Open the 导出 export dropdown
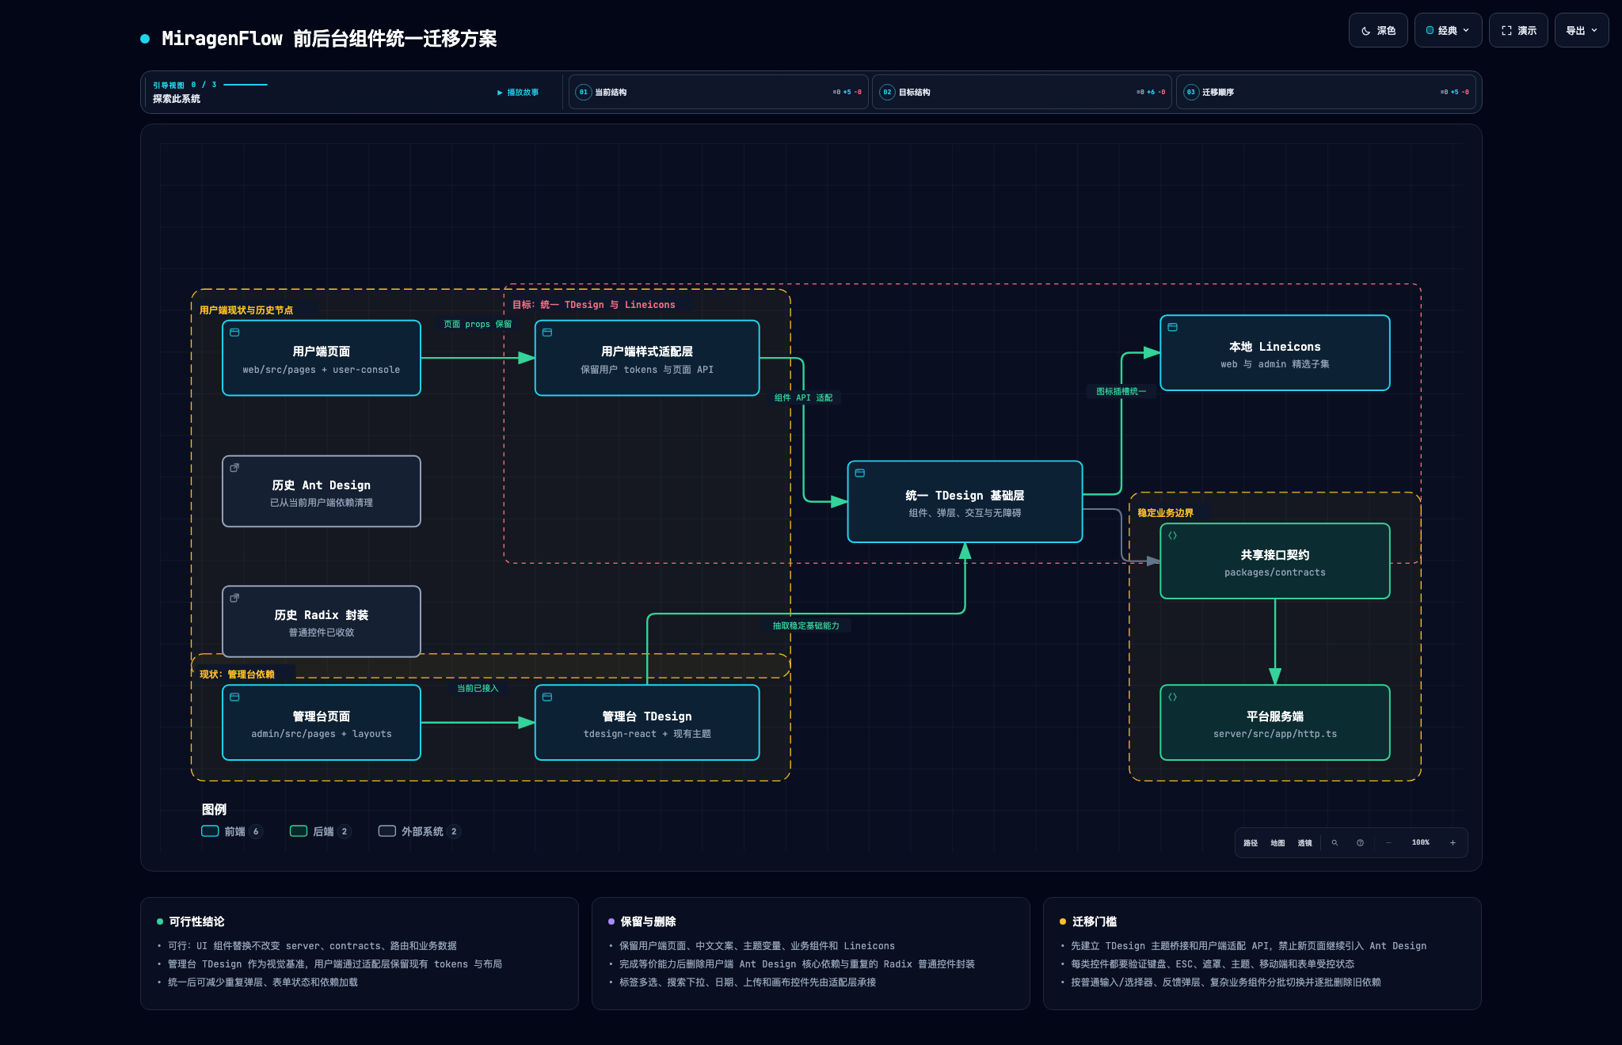 coord(1582,31)
